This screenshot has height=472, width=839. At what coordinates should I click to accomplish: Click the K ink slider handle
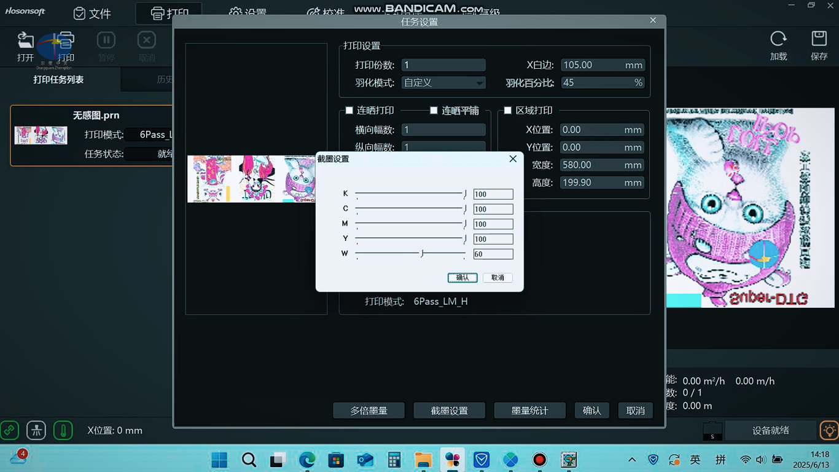coord(465,194)
